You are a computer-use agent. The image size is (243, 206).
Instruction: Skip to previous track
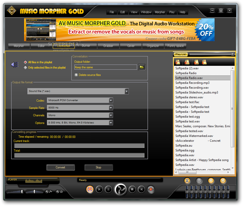pyautogui.click(x=99, y=189)
